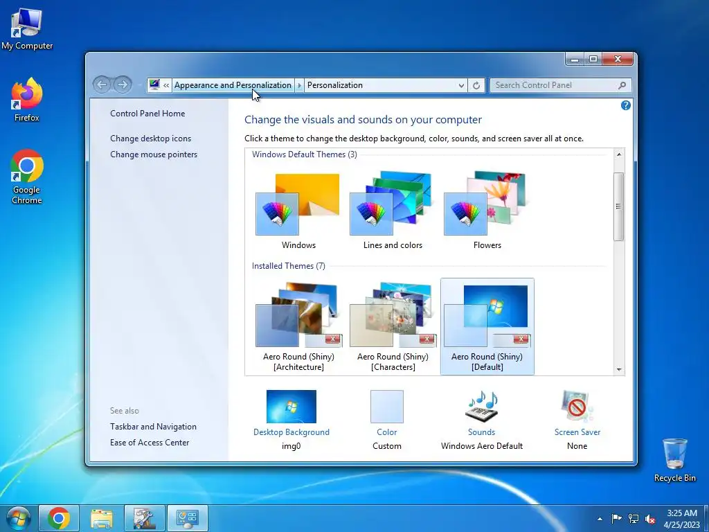Viewport: 709px width, 532px height.
Task: Open Change desktop icons link
Action: coord(150,139)
